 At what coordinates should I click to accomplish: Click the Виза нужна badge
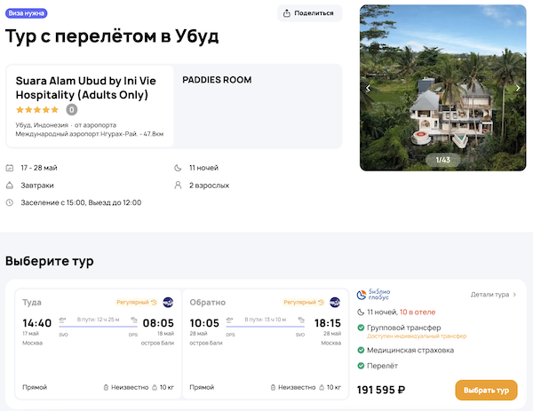tap(27, 13)
